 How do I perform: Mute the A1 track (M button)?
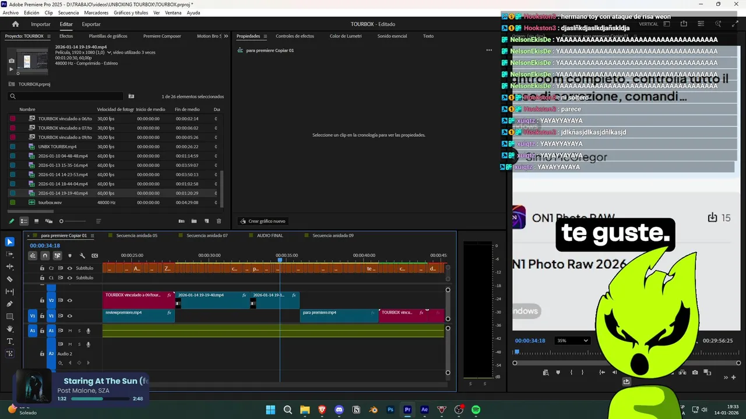coord(70,331)
